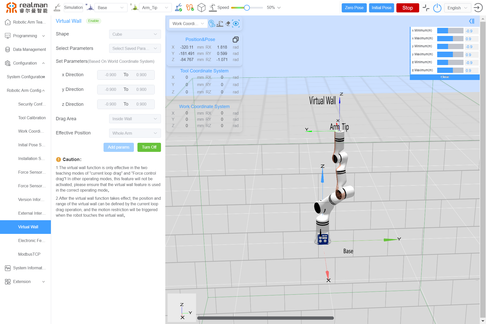
Task: Select the Programming menu item
Action: click(x=26, y=35)
